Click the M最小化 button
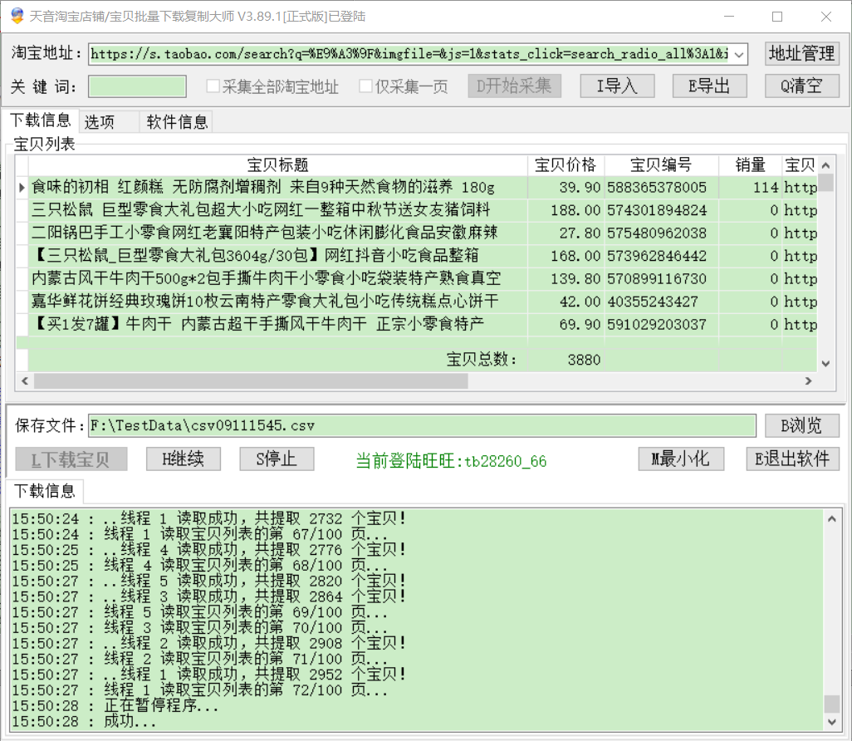 coord(681,459)
